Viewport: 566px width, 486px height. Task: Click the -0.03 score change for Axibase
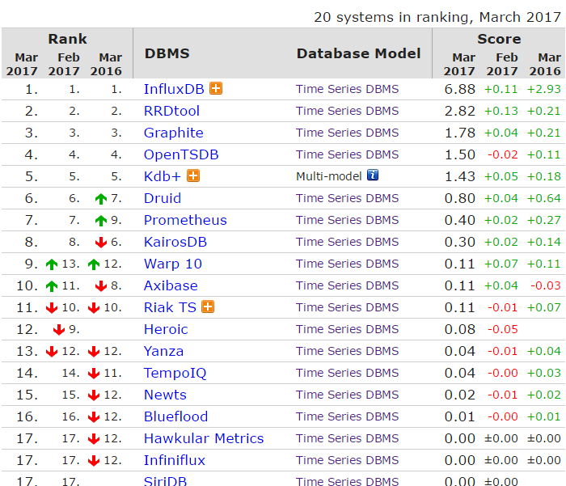coord(546,285)
